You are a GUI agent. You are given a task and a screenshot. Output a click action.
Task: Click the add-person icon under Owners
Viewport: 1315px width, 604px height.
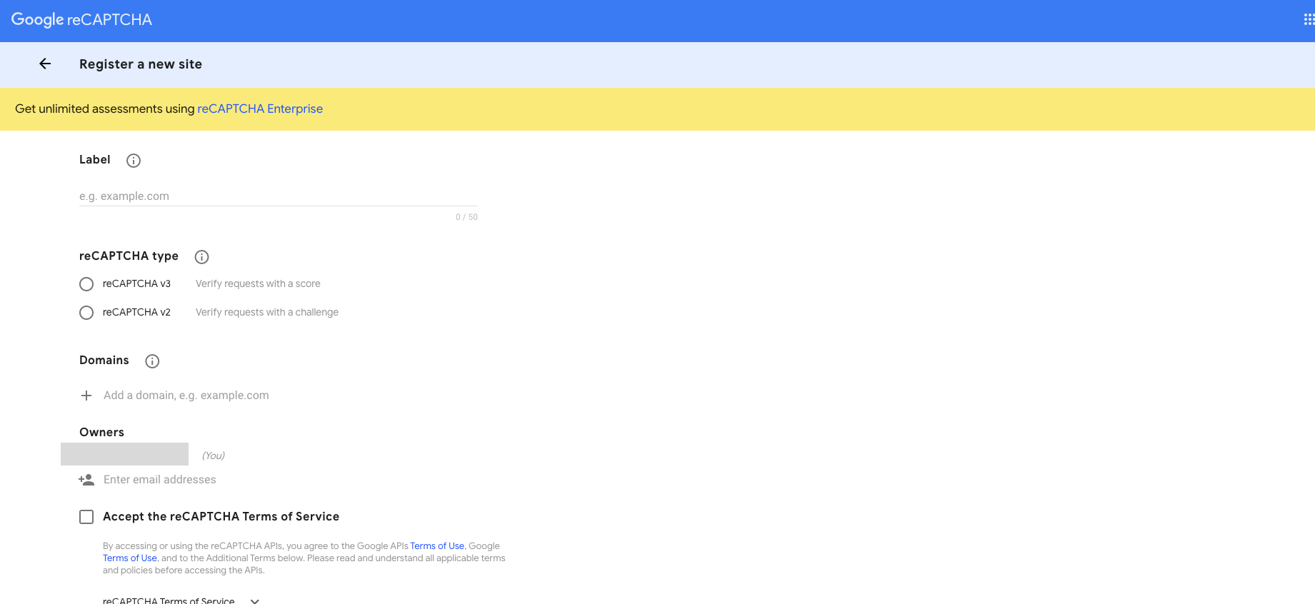point(86,480)
